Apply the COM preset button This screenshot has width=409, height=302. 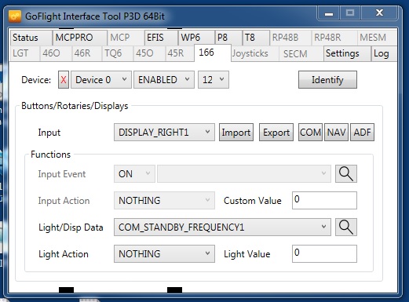(310, 133)
